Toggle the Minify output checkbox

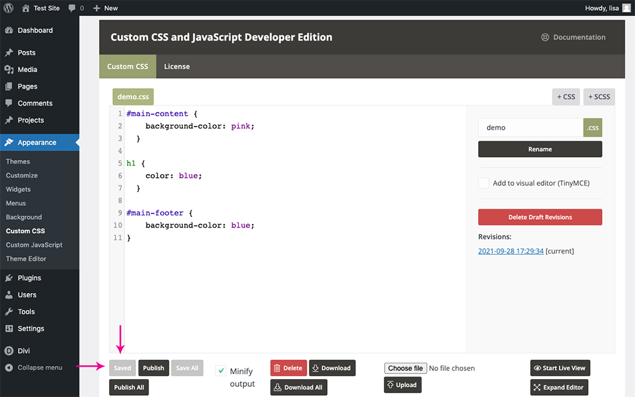click(221, 371)
